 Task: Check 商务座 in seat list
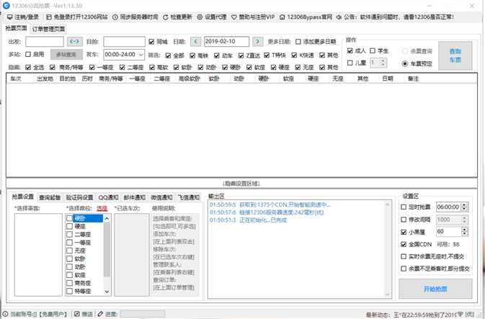[70, 283]
